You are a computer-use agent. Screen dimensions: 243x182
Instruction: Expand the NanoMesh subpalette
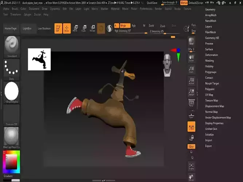(x=211, y=21)
